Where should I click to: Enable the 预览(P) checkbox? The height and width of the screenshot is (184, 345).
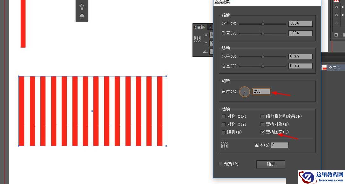coord(220,164)
